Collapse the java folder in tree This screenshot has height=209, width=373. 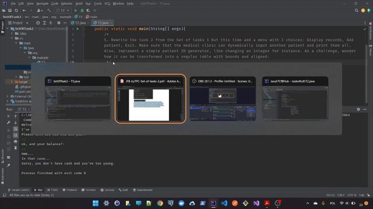pos(20,48)
